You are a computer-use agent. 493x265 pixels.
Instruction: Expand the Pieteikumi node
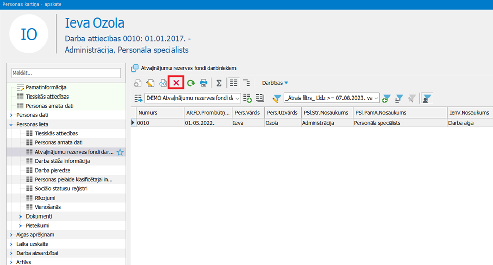coord(20,226)
